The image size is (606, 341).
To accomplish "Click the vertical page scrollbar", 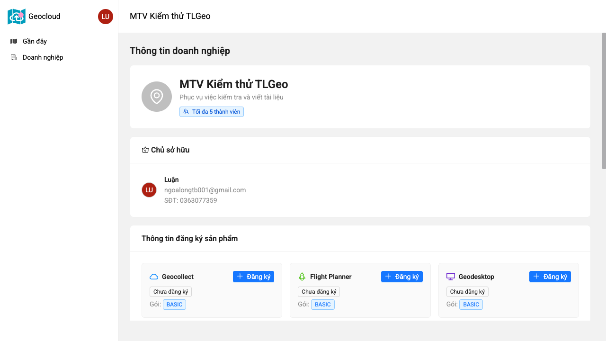I will click(x=604, y=100).
